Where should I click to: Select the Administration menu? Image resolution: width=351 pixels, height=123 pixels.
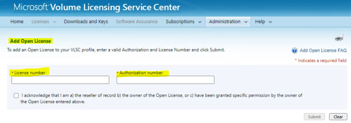(225, 22)
